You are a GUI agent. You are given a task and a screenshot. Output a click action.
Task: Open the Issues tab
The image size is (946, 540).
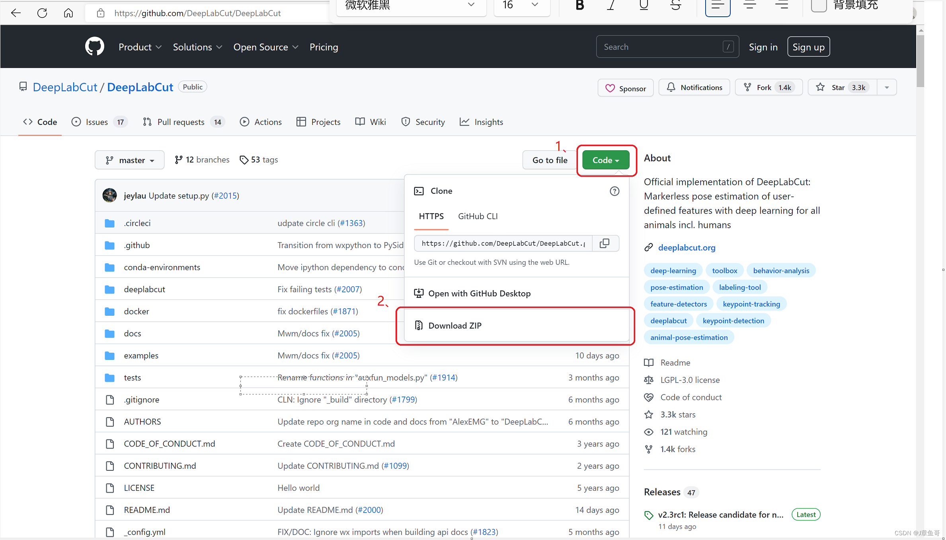click(x=97, y=122)
